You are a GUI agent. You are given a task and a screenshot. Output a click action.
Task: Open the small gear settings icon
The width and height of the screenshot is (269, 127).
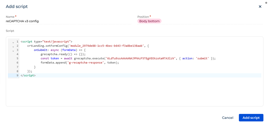(266, 3)
